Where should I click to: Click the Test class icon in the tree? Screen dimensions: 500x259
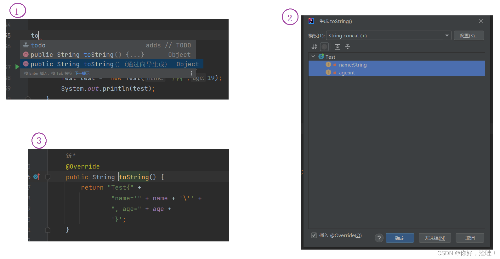point(321,57)
